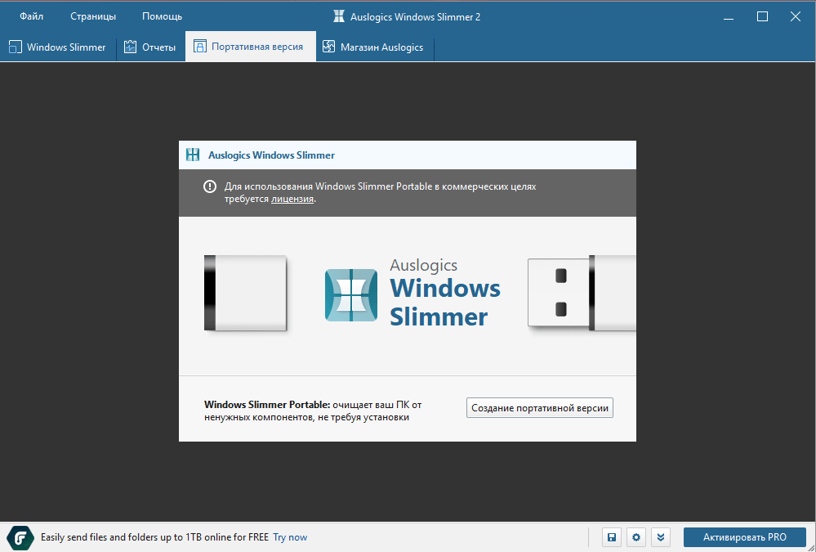
Task: Minimize the Auslogics Windows Slimmer window
Action: [x=729, y=16]
